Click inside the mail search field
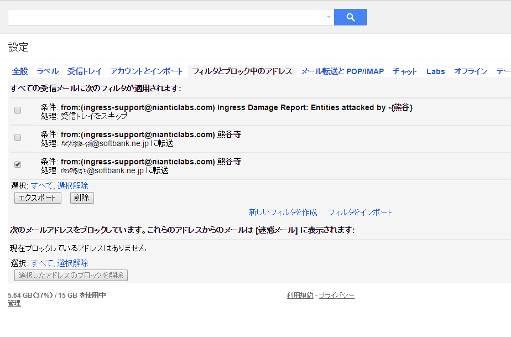Viewport: 511px width, 337px height. [x=166, y=17]
